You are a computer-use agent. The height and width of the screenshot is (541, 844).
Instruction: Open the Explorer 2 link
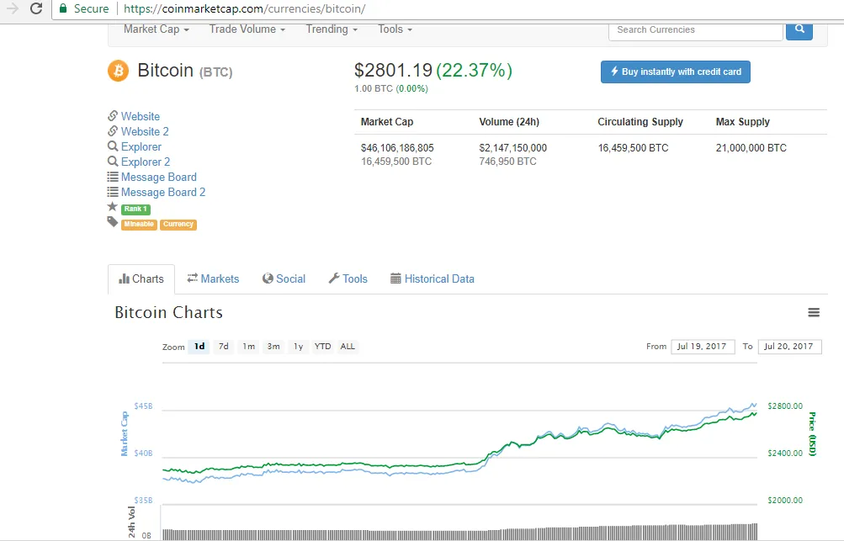tap(146, 162)
